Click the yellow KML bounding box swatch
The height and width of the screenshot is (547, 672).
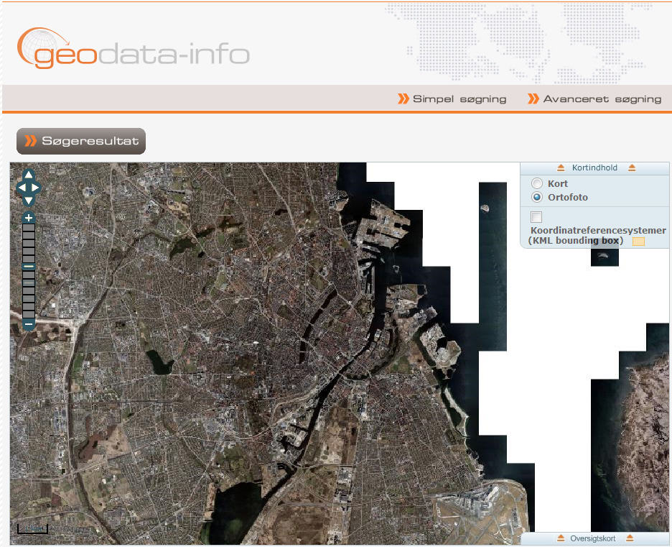pos(638,242)
